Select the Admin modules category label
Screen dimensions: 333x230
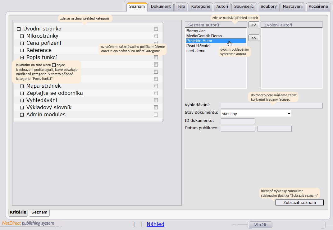click(x=46, y=115)
